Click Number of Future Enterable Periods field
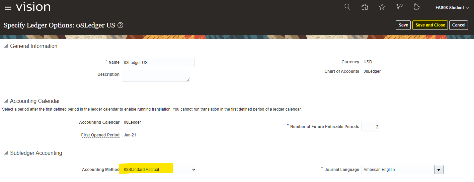The width and height of the screenshot is (474, 182). coord(371,127)
